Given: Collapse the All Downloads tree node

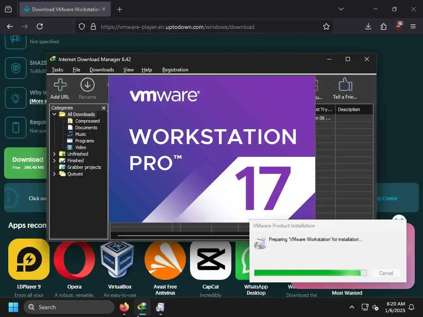Looking at the screenshot, I should tap(54, 114).
